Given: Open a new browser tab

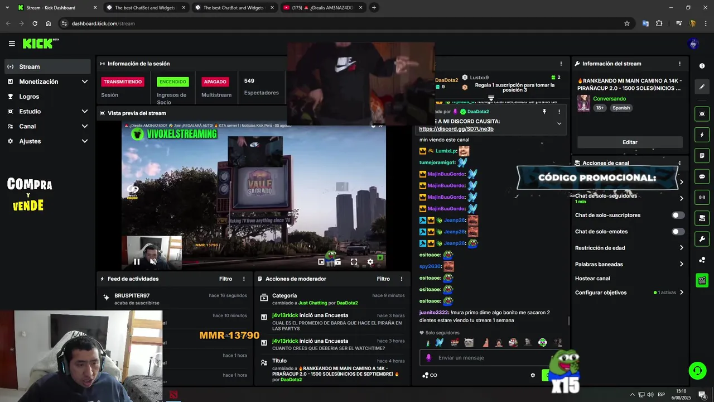Looking at the screenshot, I should 374,8.
